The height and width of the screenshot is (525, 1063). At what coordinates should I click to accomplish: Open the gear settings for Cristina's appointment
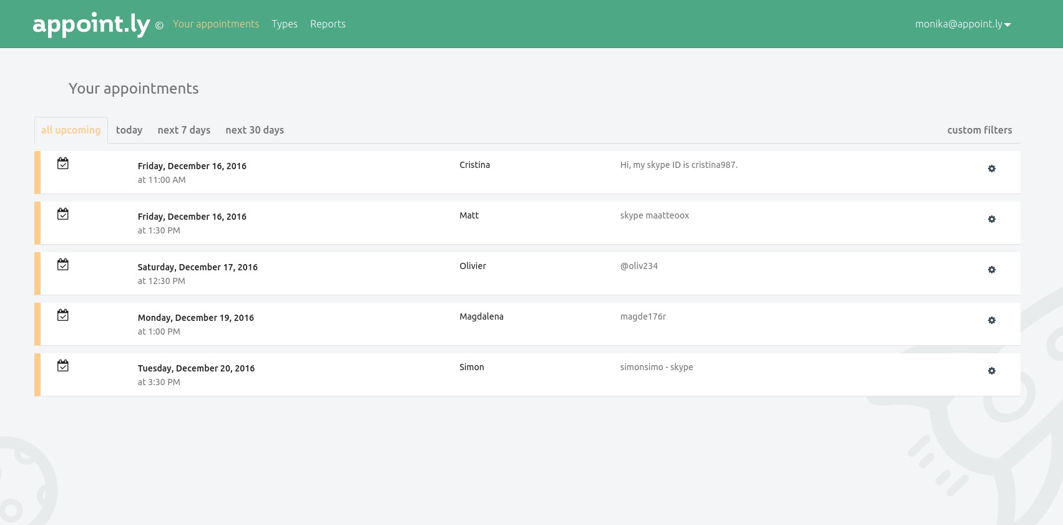click(x=991, y=169)
